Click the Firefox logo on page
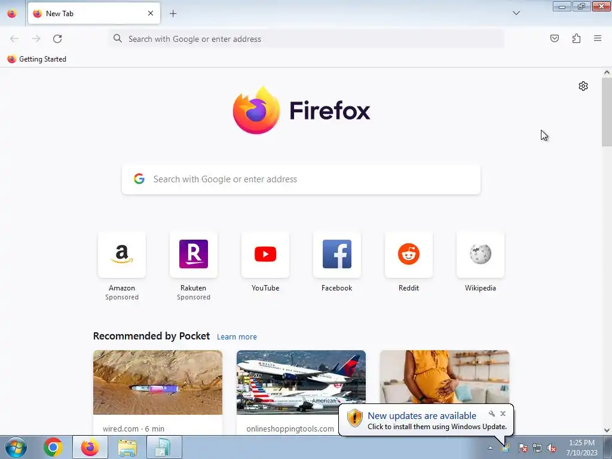Viewport: 612px width, 459px height. pos(301,111)
